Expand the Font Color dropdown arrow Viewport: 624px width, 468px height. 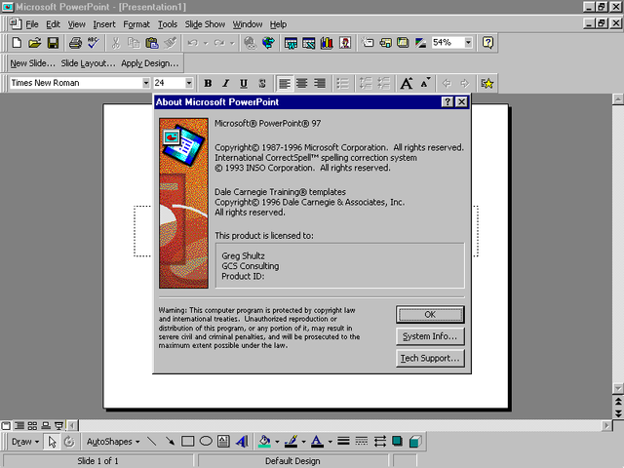click(330, 442)
